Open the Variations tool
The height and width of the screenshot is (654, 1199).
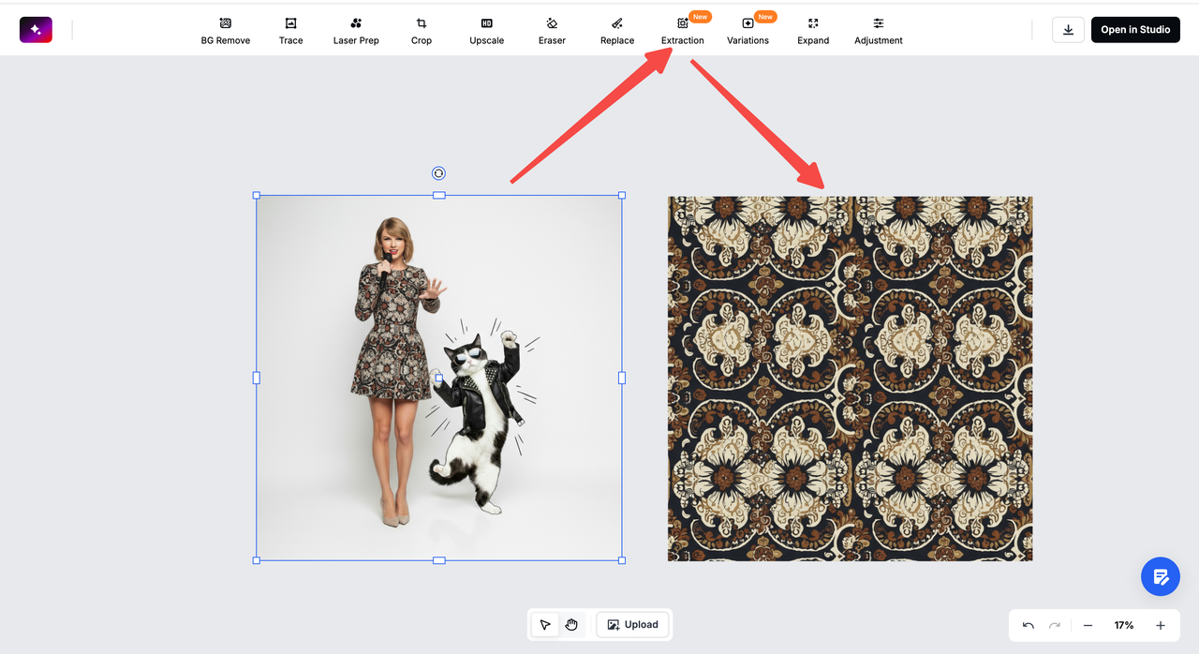click(x=748, y=30)
